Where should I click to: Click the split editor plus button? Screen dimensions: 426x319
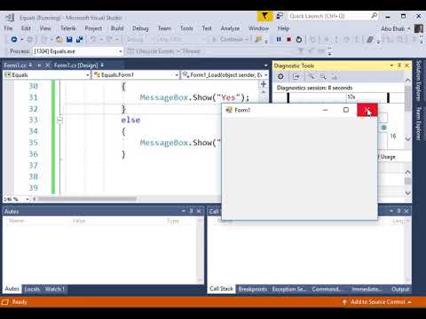(x=264, y=84)
